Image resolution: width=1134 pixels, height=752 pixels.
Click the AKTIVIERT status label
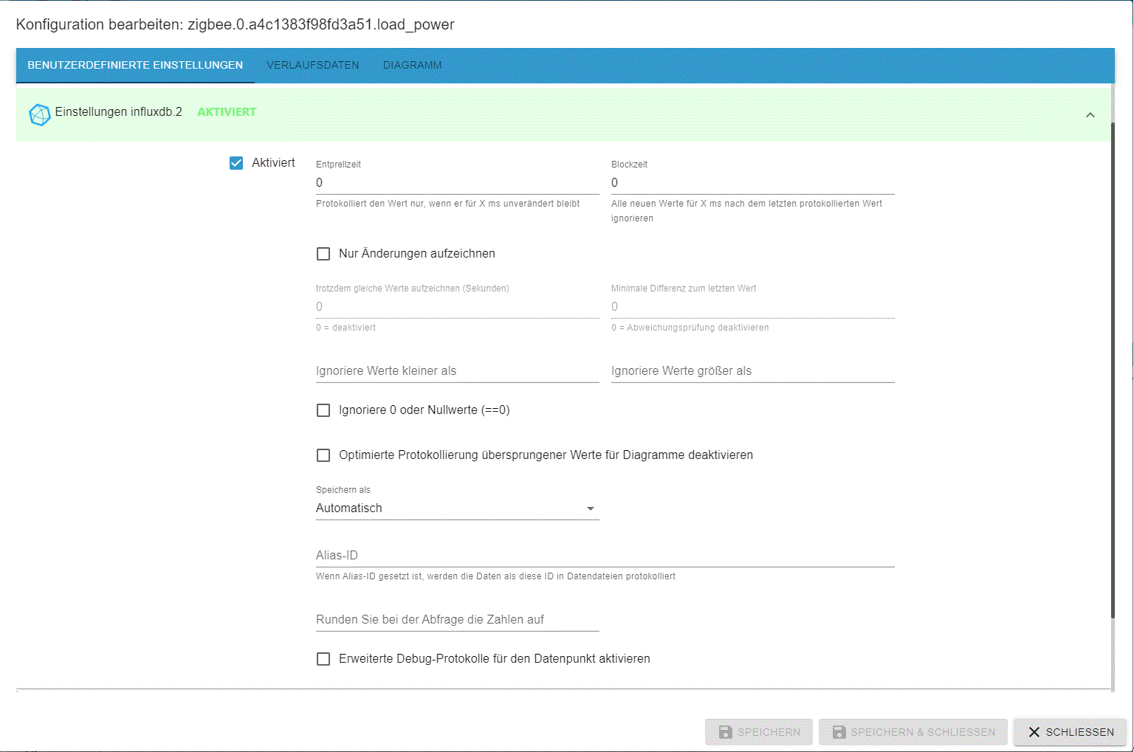click(x=227, y=112)
